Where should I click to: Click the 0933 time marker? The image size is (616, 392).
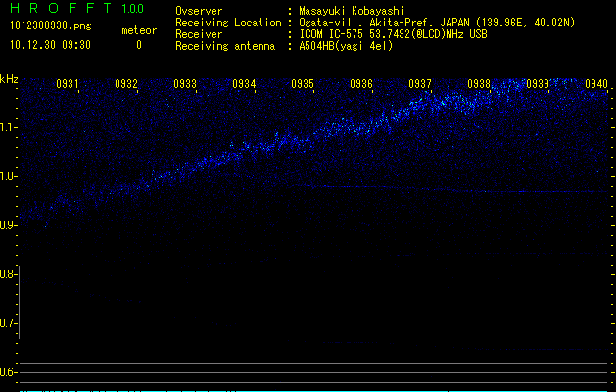click(185, 83)
